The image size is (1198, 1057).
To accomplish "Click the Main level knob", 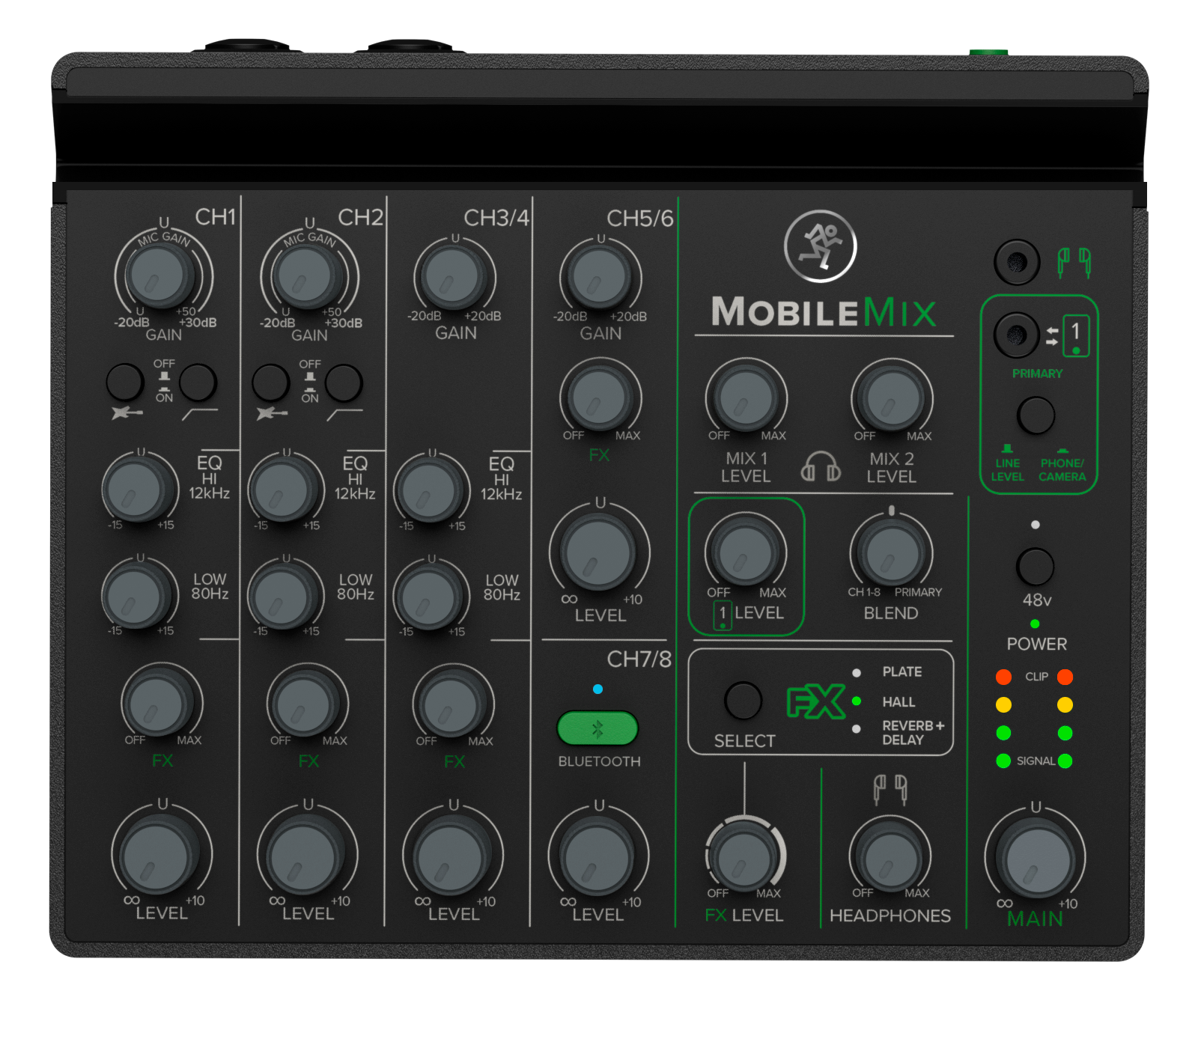I will [1036, 859].
